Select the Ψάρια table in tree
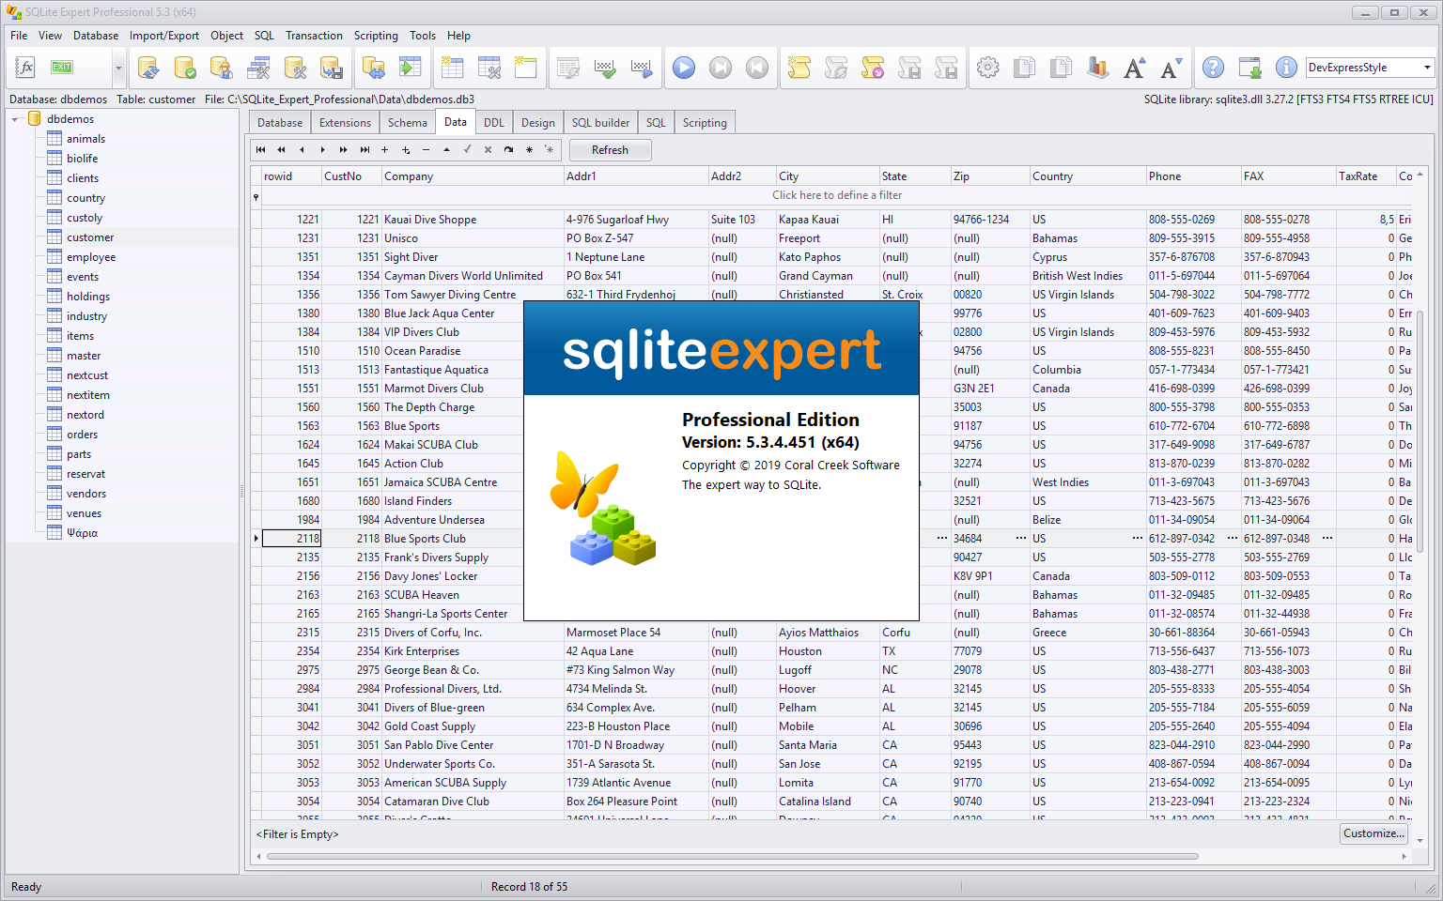 pos(82,533)
